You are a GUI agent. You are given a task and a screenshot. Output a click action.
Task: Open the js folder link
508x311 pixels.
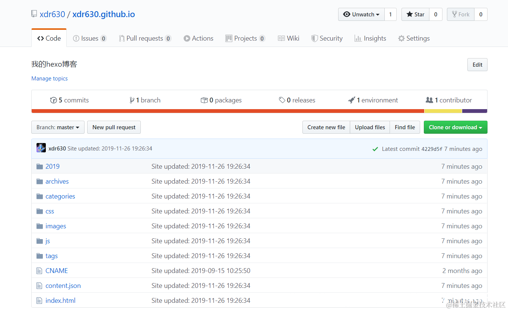(48, 241)
